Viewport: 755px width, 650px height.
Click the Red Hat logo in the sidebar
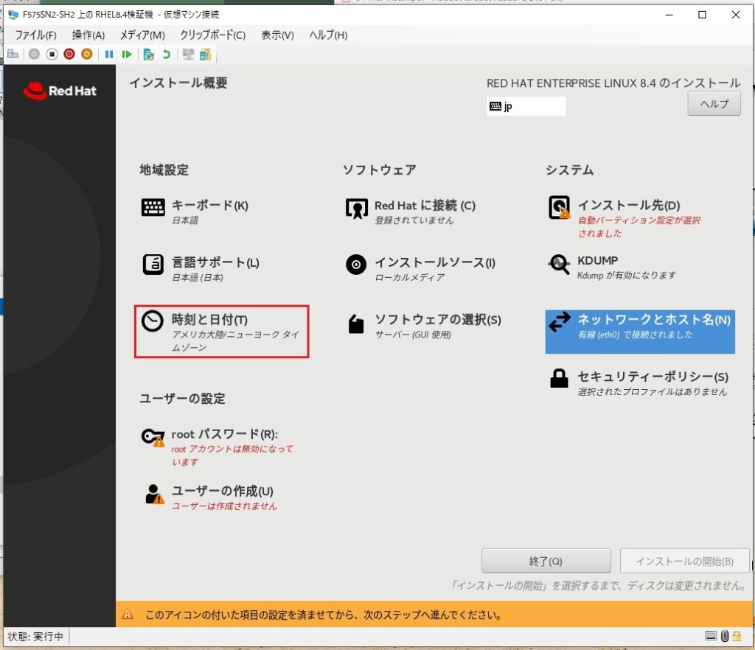(x=60, y=91)
